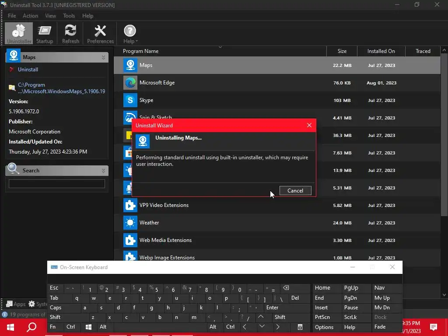The width and height of the screenshot is (448, 336).
Task: Collapse the Search panel chevron
Action: tap(103, 171)
